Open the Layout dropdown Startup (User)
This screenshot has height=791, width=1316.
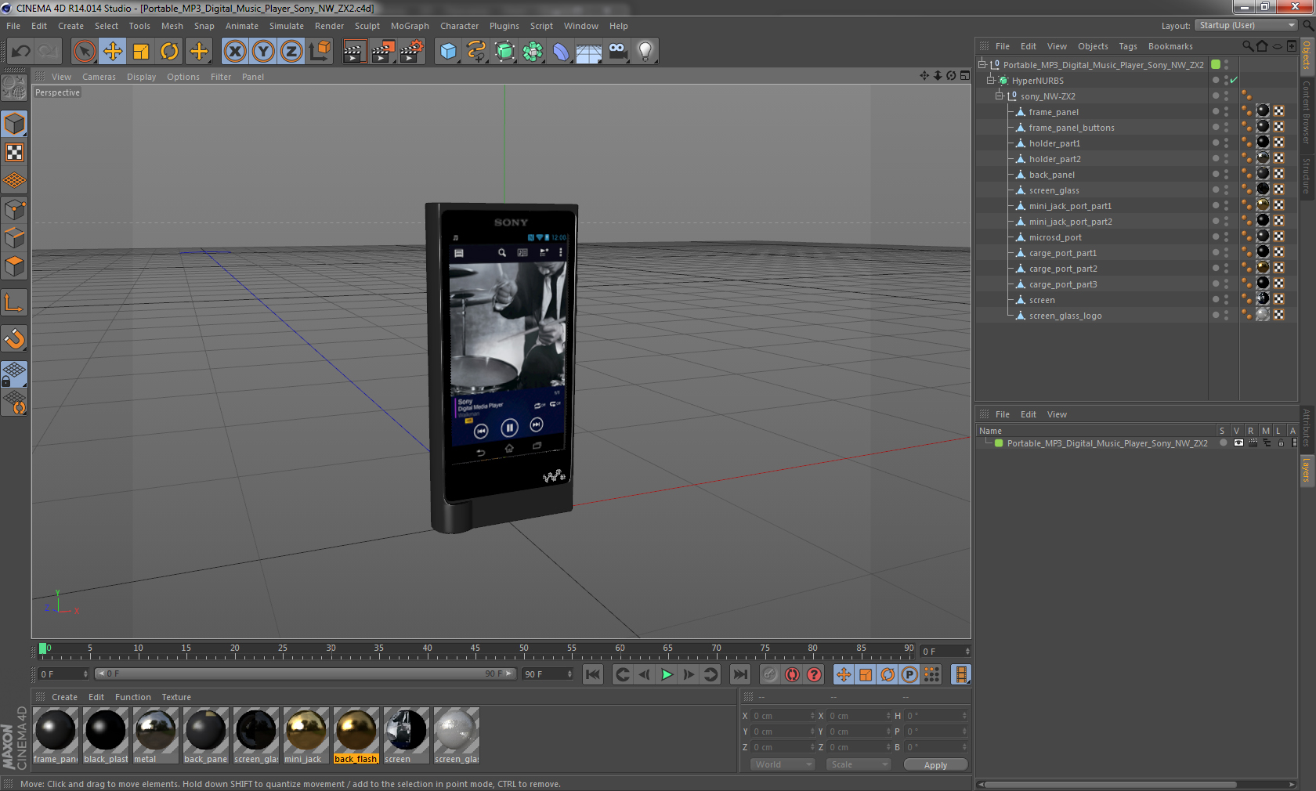1246,25
